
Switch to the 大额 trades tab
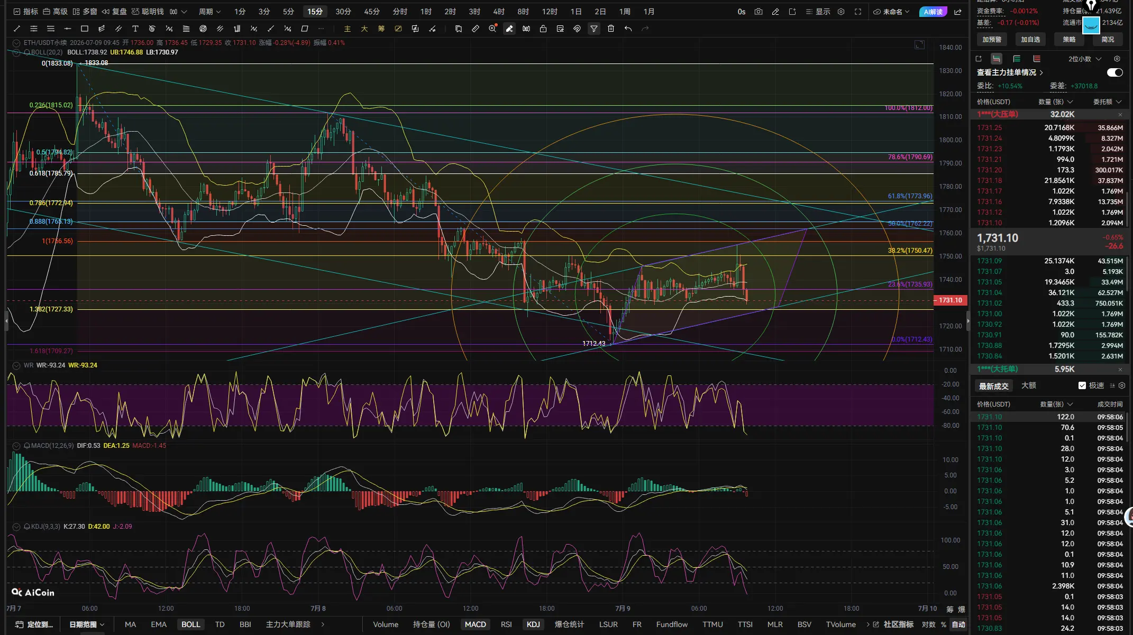(1028, 385)
